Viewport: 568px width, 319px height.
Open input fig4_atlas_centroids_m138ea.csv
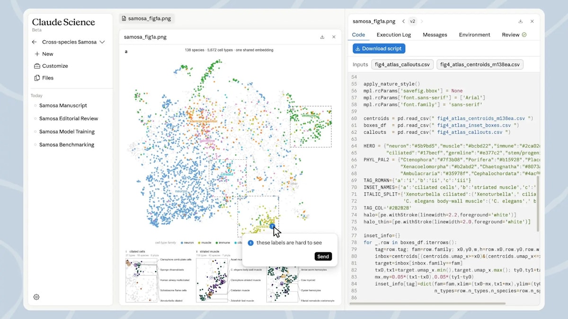click(480, 65)
